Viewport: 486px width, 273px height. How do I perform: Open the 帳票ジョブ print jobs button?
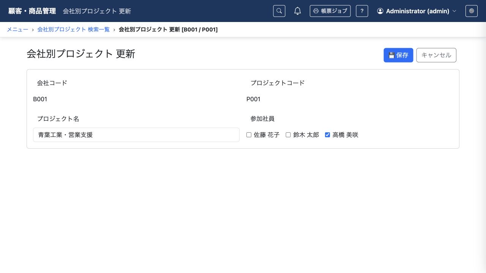[x=330, y=11]
